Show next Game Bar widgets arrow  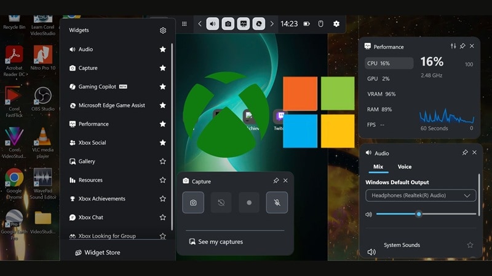pyautogui.click(x=272, y=24)
